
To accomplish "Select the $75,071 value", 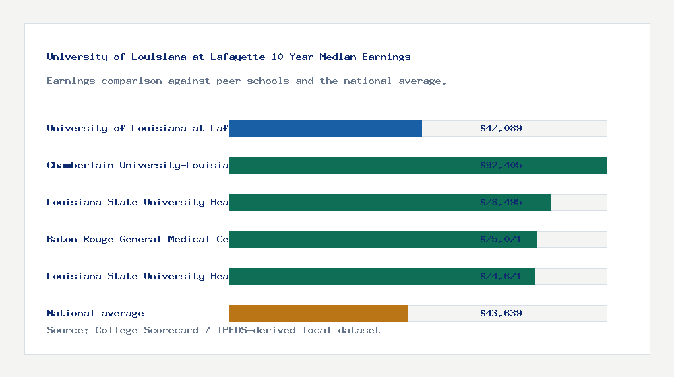I will pyautogui.click(x=501, y=239).
